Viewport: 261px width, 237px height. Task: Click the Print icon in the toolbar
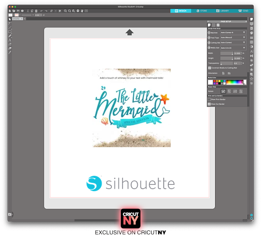[x=22, y=11]
